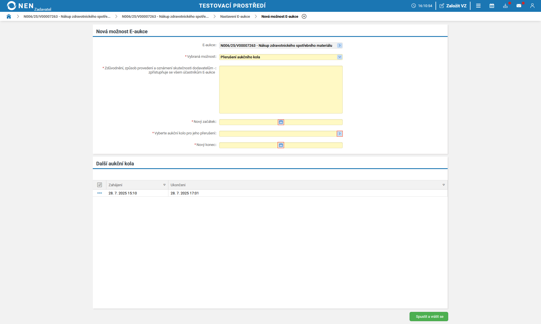Open Ukončení column filter arrow

pos(444,185)
